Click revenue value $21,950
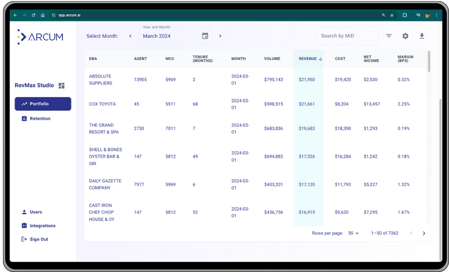The height and width of the screenshot is (272, 449). click(x=306, y=80)
